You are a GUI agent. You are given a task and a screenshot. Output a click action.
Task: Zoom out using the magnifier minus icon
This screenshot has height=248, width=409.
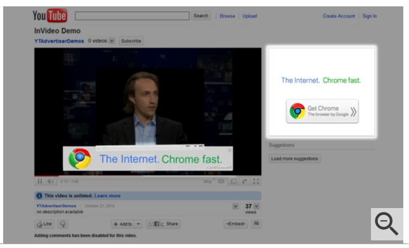(387, 224)
